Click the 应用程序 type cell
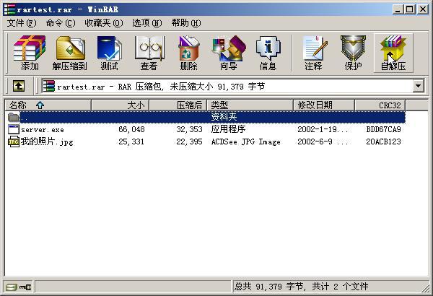Screen dimensions: 433x296 pos(228,129)
